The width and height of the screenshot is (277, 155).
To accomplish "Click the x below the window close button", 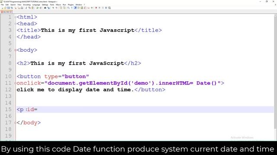I will click(275, 5).
